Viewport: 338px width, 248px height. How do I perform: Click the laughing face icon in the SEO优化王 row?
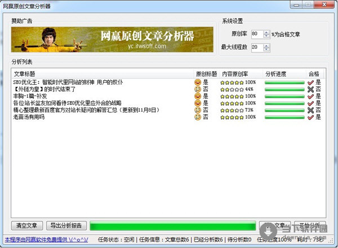(x=198, y=82)
